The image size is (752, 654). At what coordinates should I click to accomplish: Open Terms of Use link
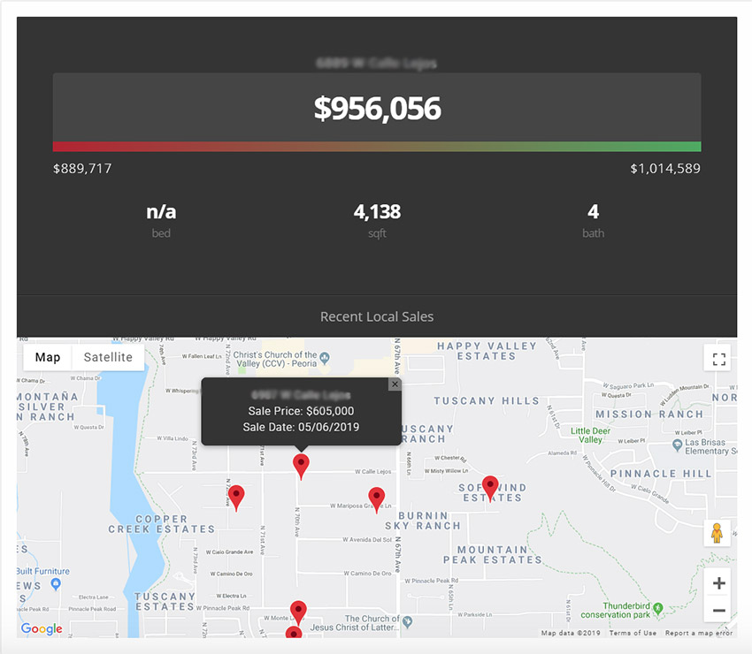(x=633, y=633)
